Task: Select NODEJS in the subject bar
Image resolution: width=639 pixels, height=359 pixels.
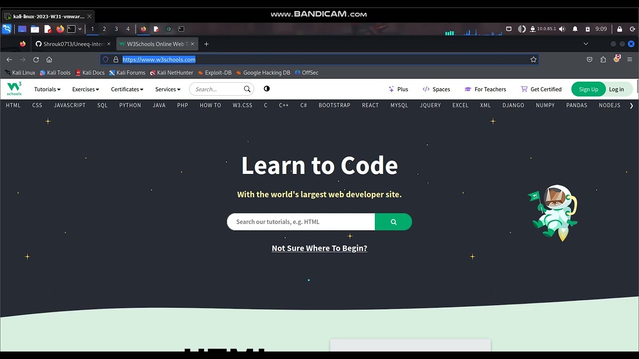Action: [x=610, y=105]
